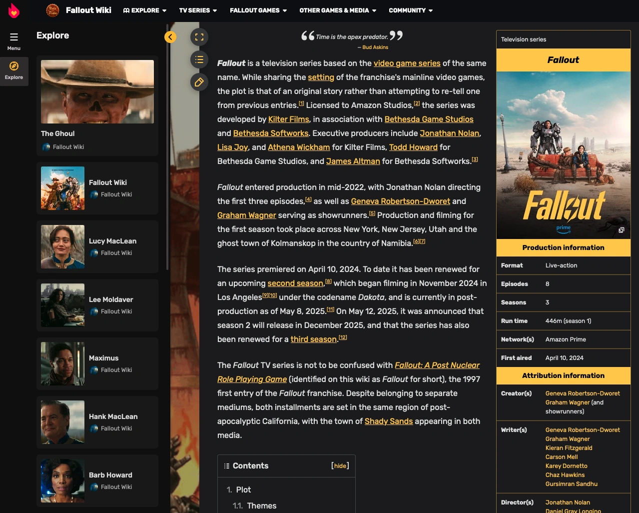Image resolution: width=639 pixels, height=513 pixels.
Task: Open the Todd Howard link
Action: click(413, 147)
